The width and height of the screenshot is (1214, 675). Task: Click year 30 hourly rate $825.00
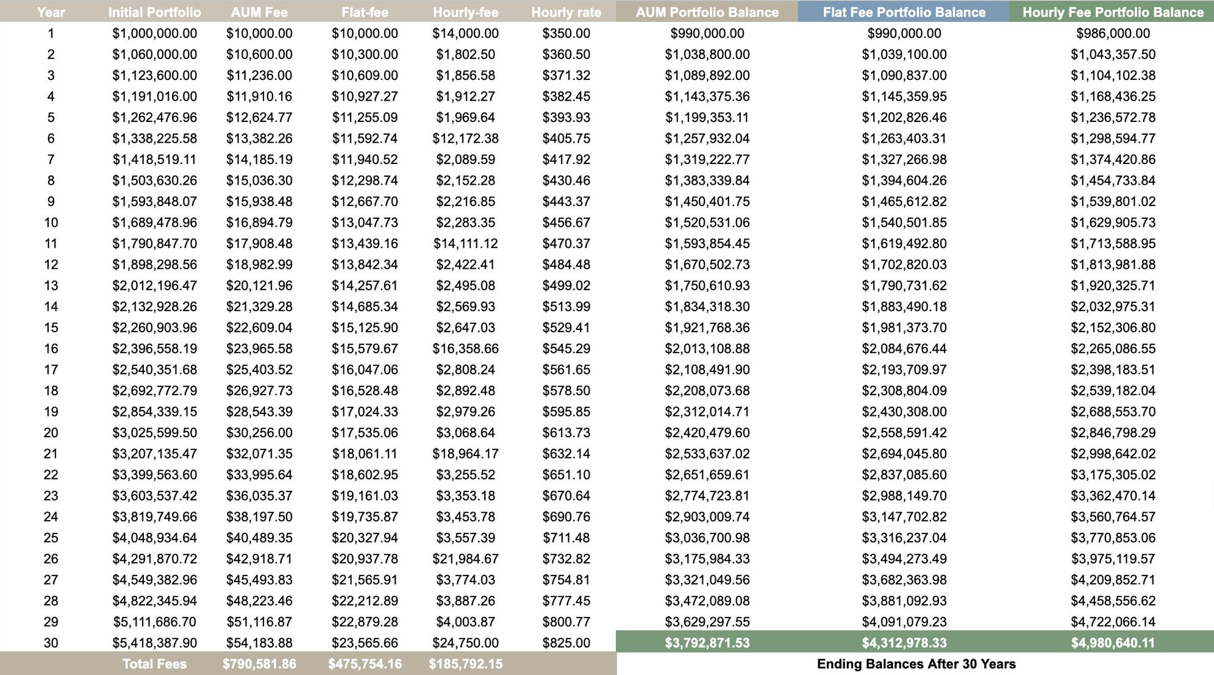click(x=566, y=643)
